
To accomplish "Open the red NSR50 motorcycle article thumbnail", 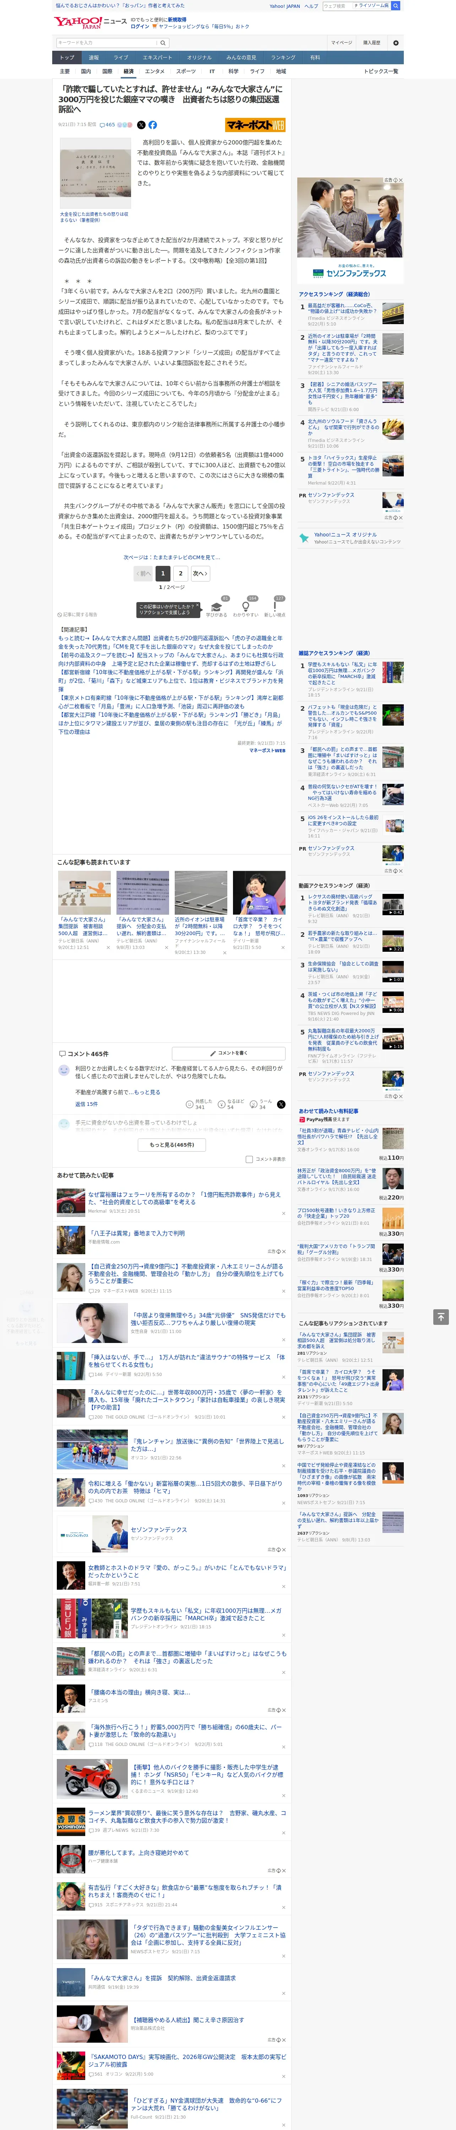I will pyautogui.click(x=92, y=1779).
